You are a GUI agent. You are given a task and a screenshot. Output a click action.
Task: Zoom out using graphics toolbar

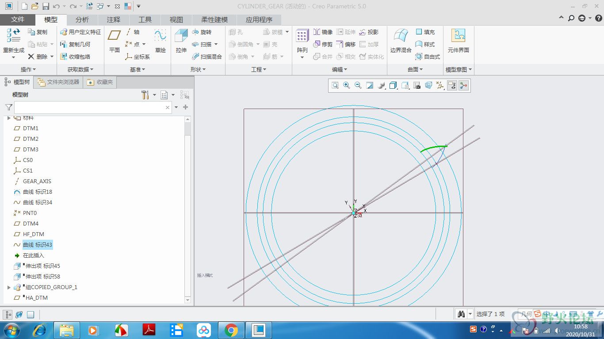click(x=358, y=86)
